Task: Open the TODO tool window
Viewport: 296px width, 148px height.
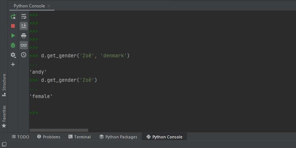Action: point(20,137)
